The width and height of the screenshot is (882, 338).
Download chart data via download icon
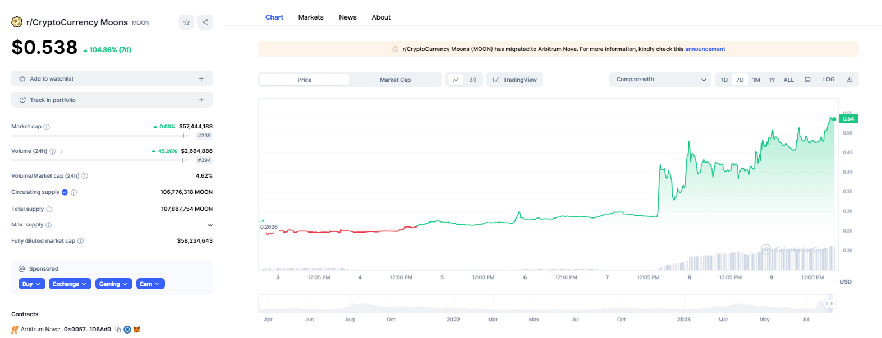coord(849,80)
